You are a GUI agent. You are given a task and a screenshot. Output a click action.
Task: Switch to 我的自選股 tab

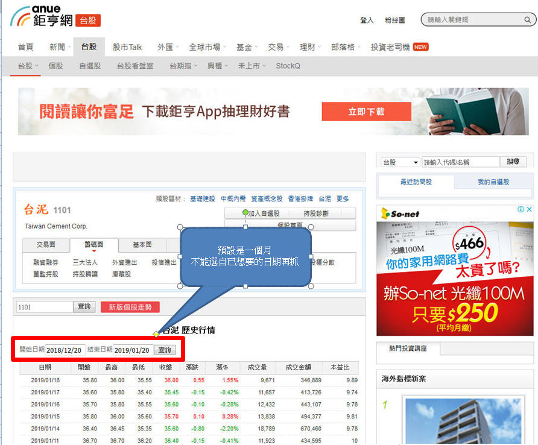pyautogui.click(x=493, y=182)
